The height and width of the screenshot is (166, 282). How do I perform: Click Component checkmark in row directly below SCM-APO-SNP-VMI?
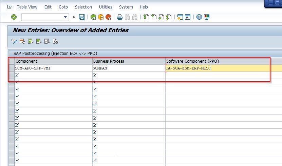(17, 75)
